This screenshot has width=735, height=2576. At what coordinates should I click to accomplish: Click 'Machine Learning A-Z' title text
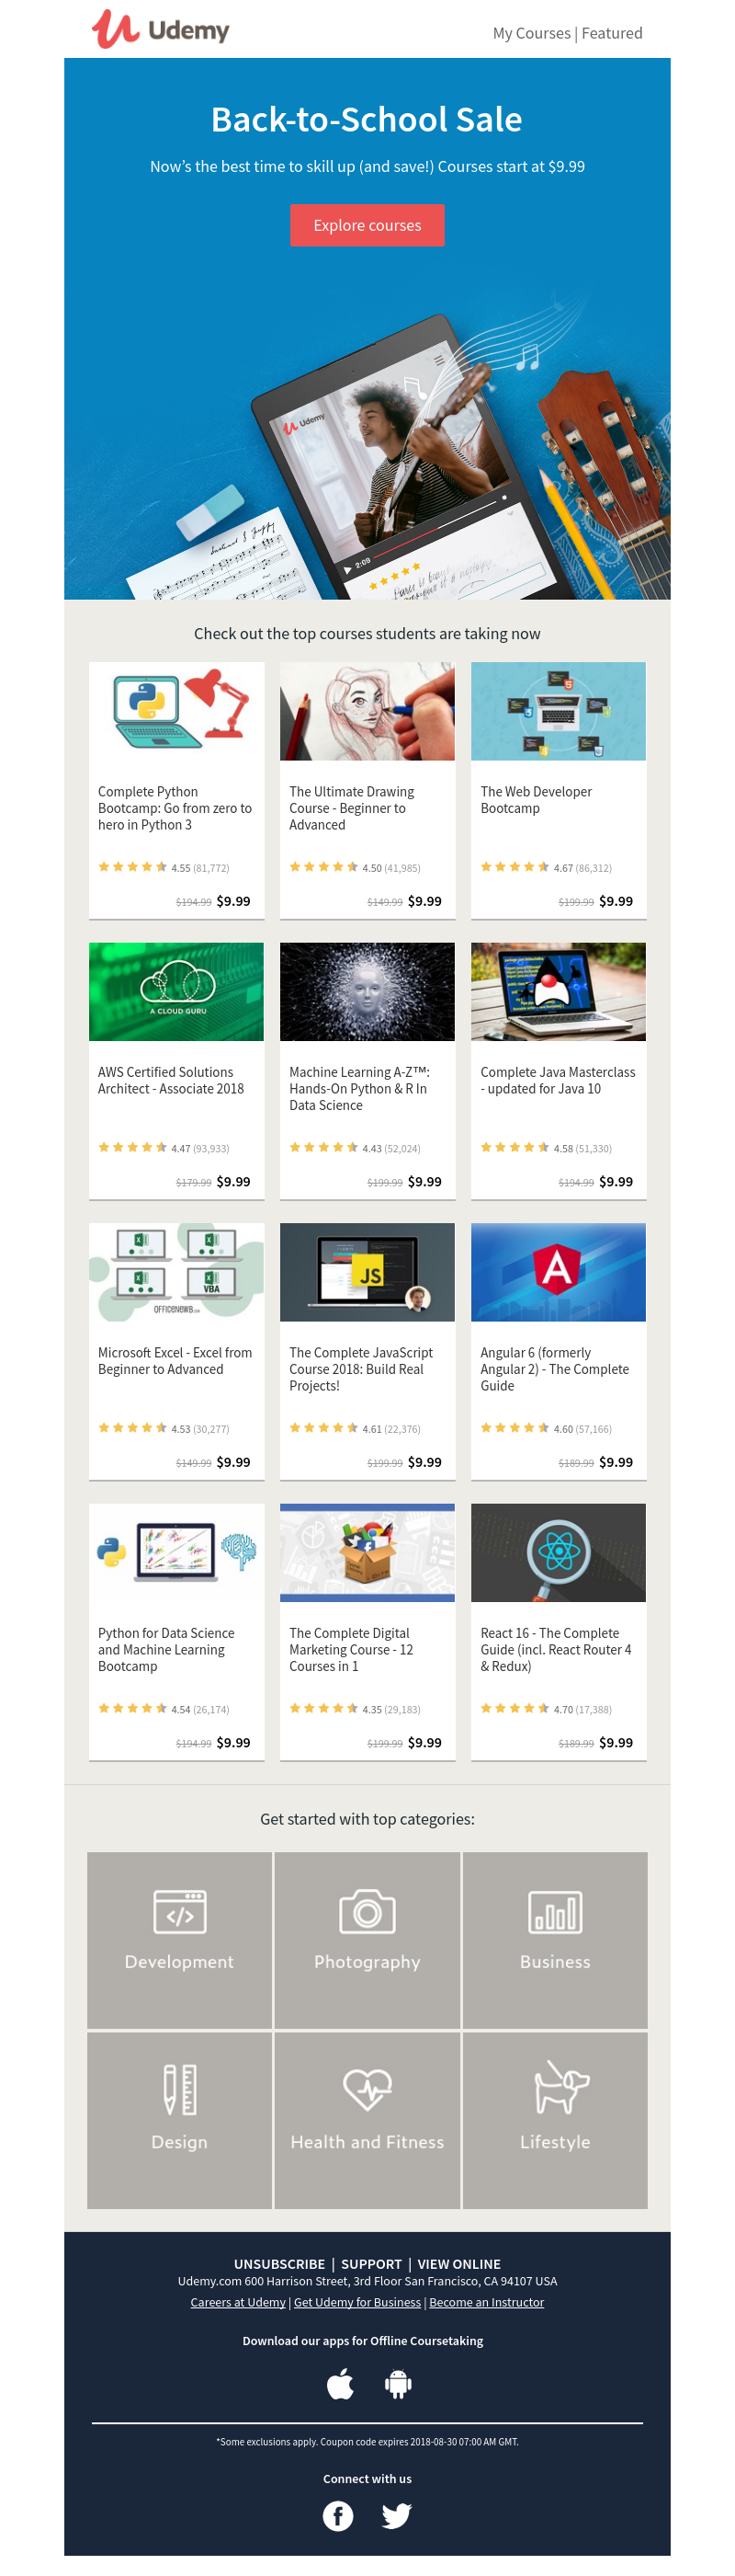click(359, 1088)
